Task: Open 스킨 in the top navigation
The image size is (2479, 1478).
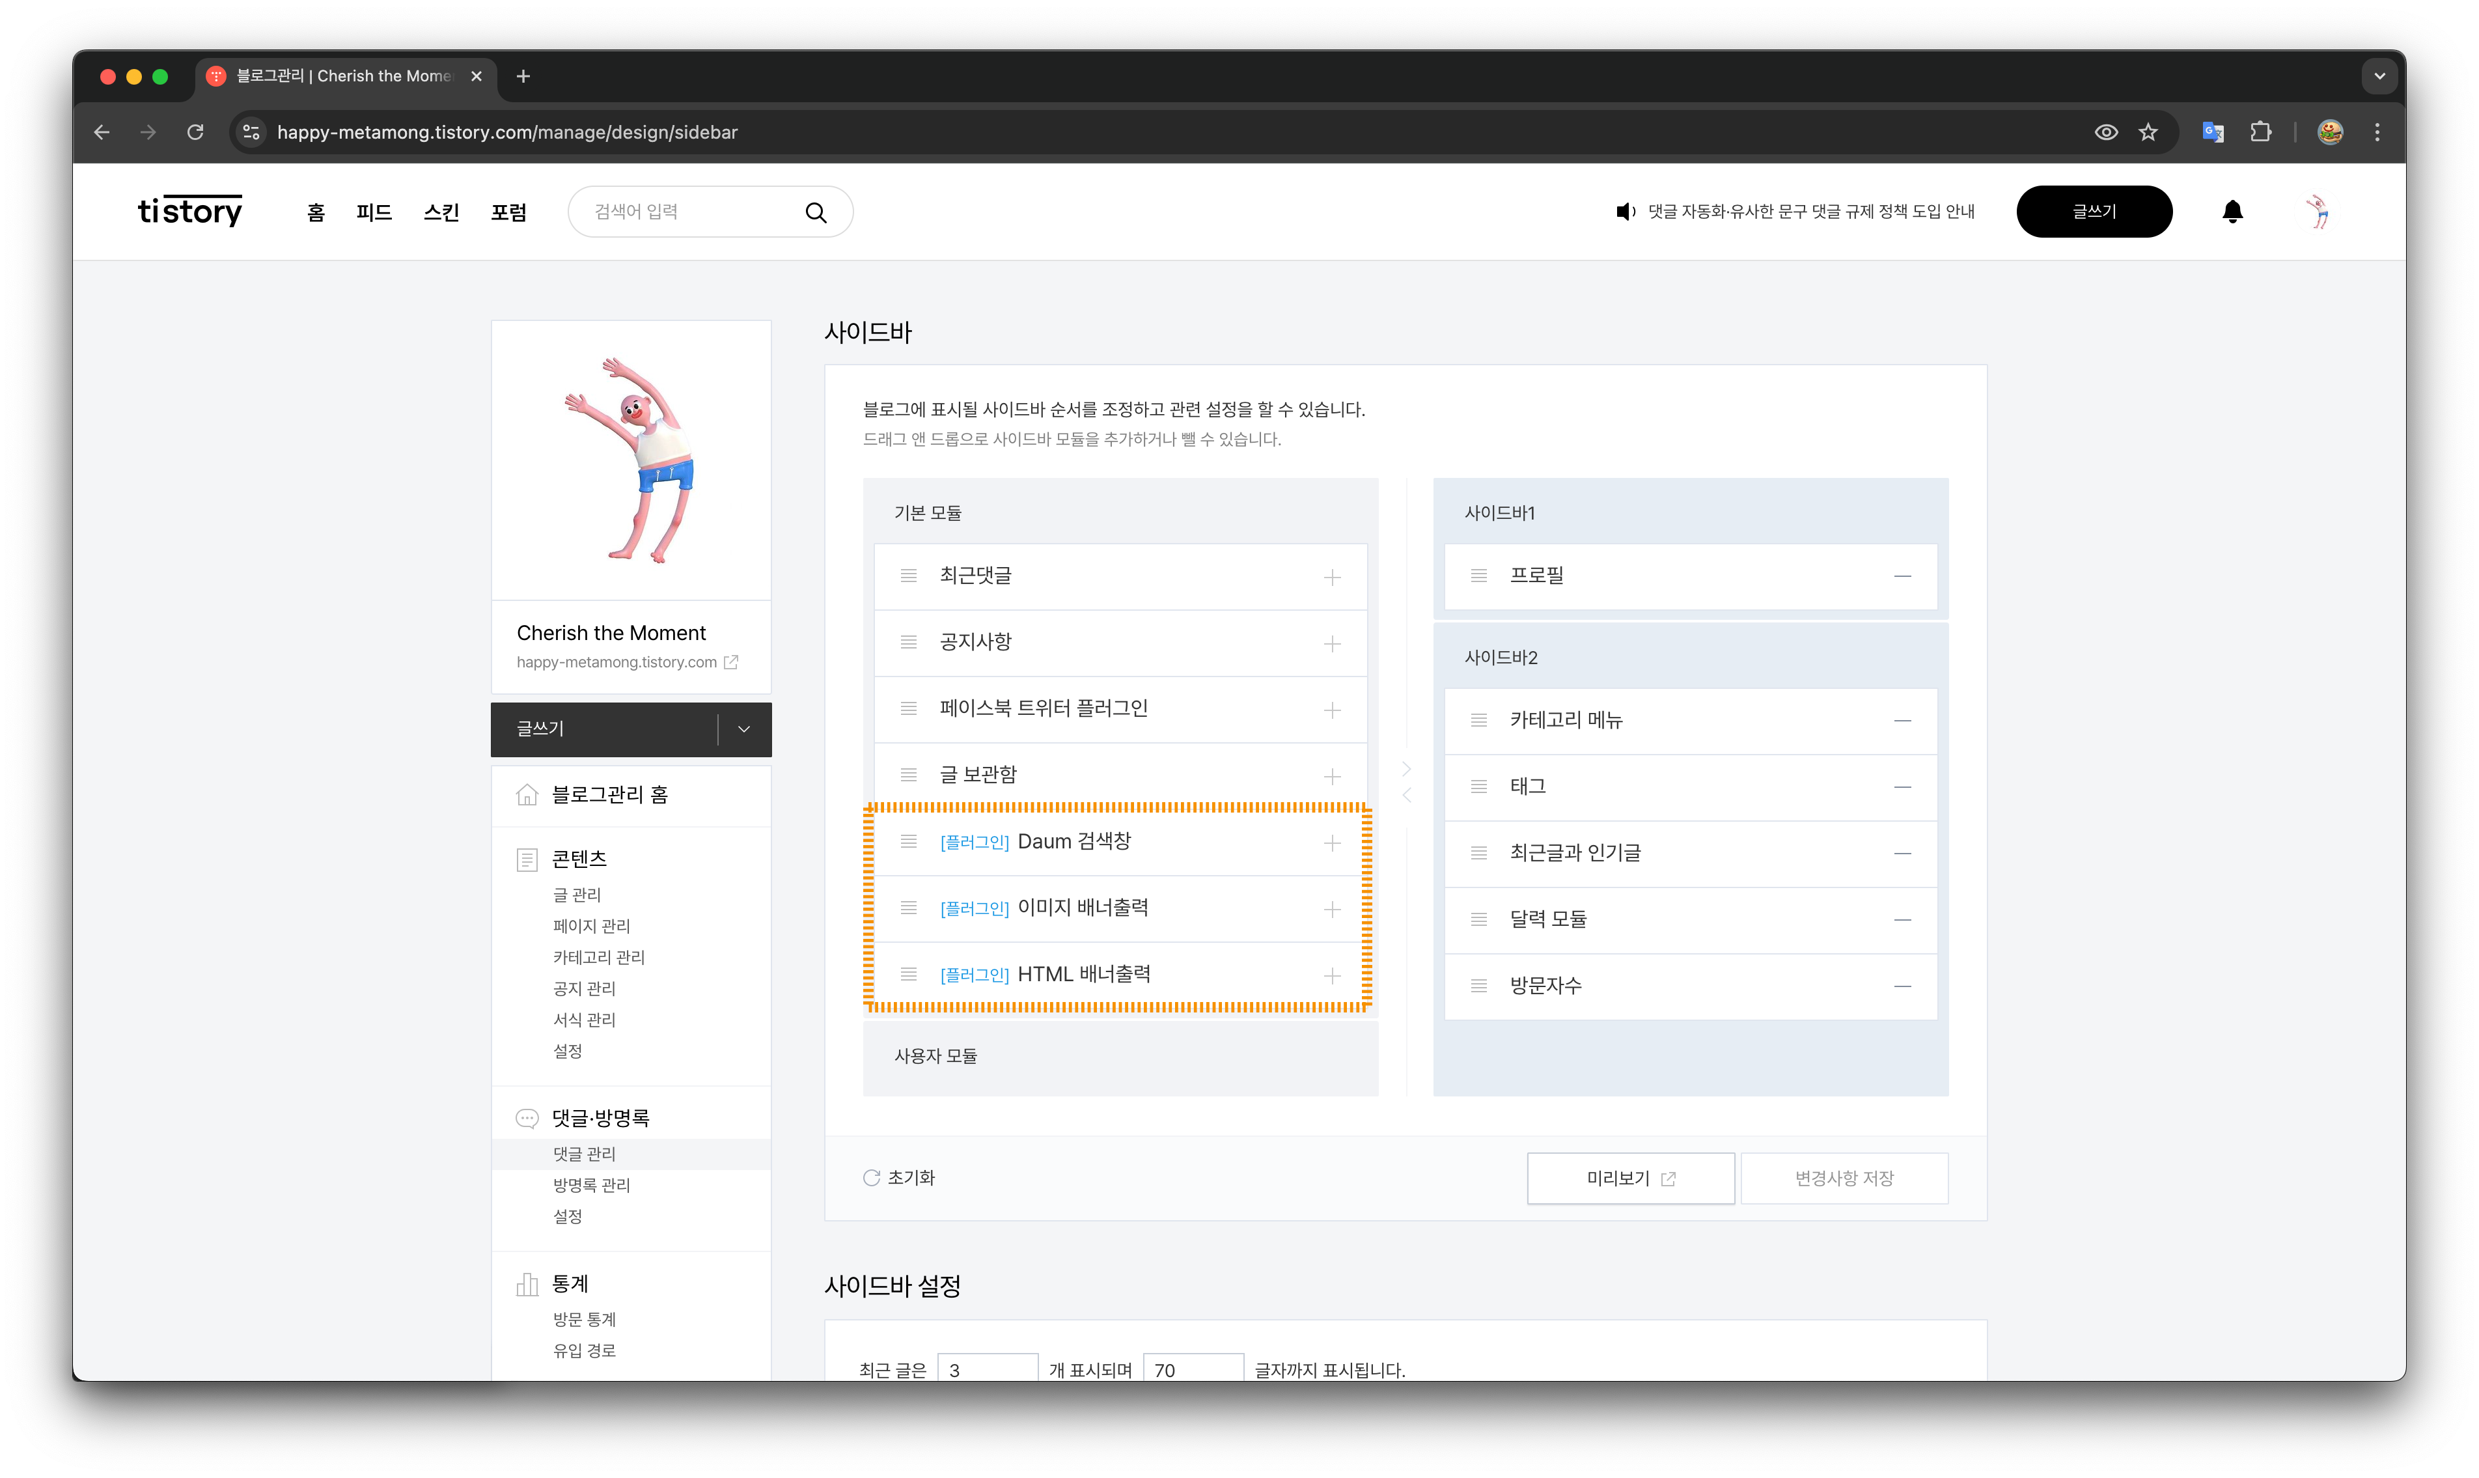Action: pos(441,212)
